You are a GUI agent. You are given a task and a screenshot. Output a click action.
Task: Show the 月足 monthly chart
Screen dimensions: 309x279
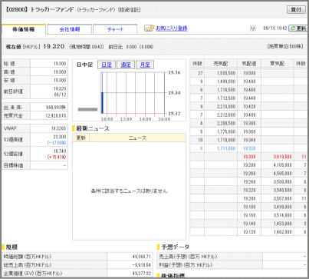pyautogui.click(x=145, y=65)
